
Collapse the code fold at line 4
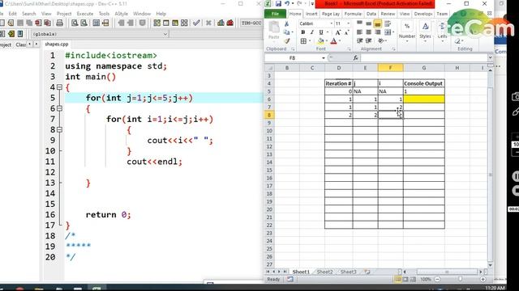(x=59, y=87)
